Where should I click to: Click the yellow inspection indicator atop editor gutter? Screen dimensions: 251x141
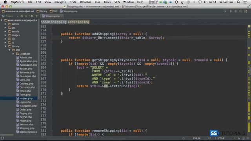pyautogui.click(x=249, y=26)
